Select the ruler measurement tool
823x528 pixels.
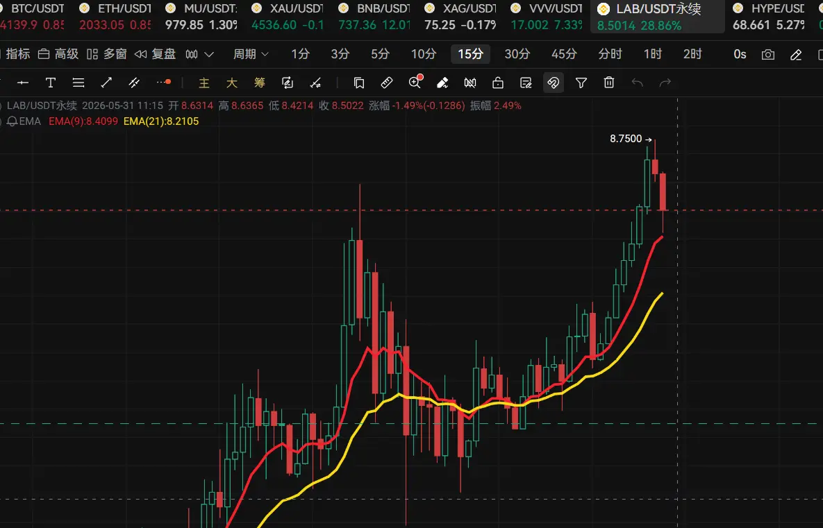click(x=387, y=83)
